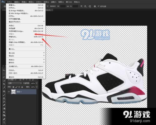Open the 图像(I) Image menu

(24, 2)
